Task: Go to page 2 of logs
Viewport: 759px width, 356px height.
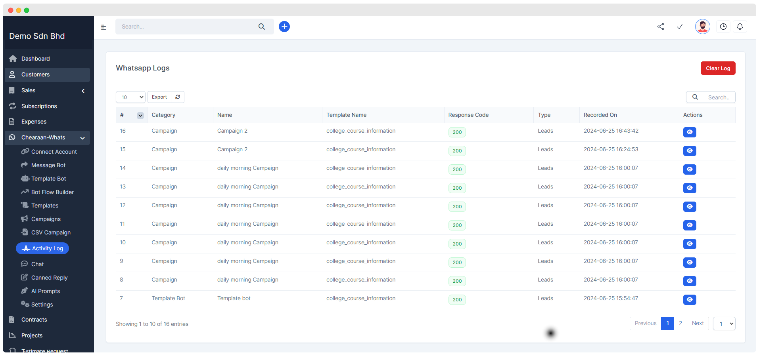Action: [680, 324]
